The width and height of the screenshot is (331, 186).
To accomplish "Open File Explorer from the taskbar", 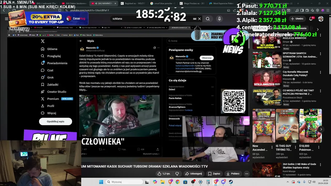I will pyautogui.click(x=162, y=182).
